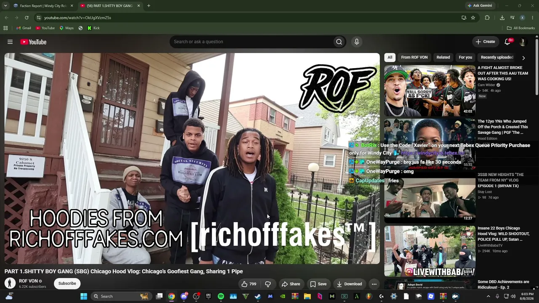Click the address bar URL
This screenshot has height=303, width=539.
point(77,18)
